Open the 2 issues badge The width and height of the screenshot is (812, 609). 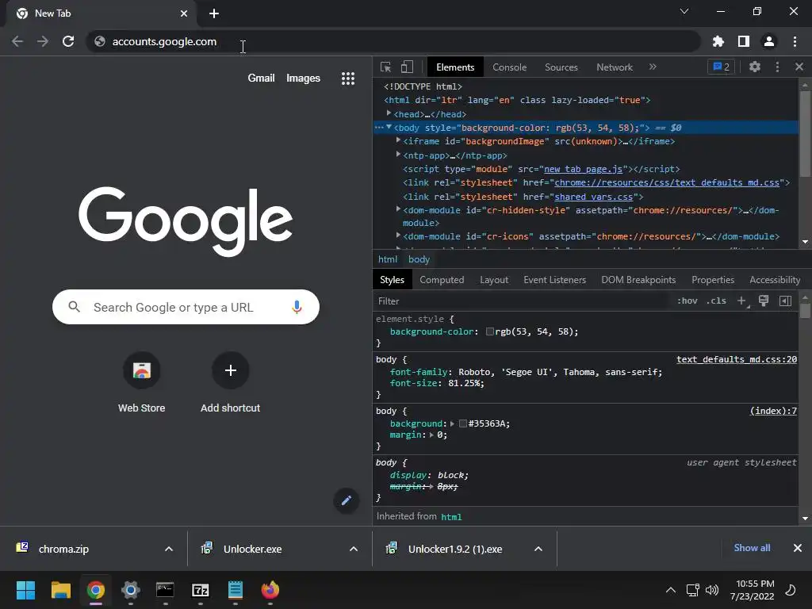coord(721,67)
